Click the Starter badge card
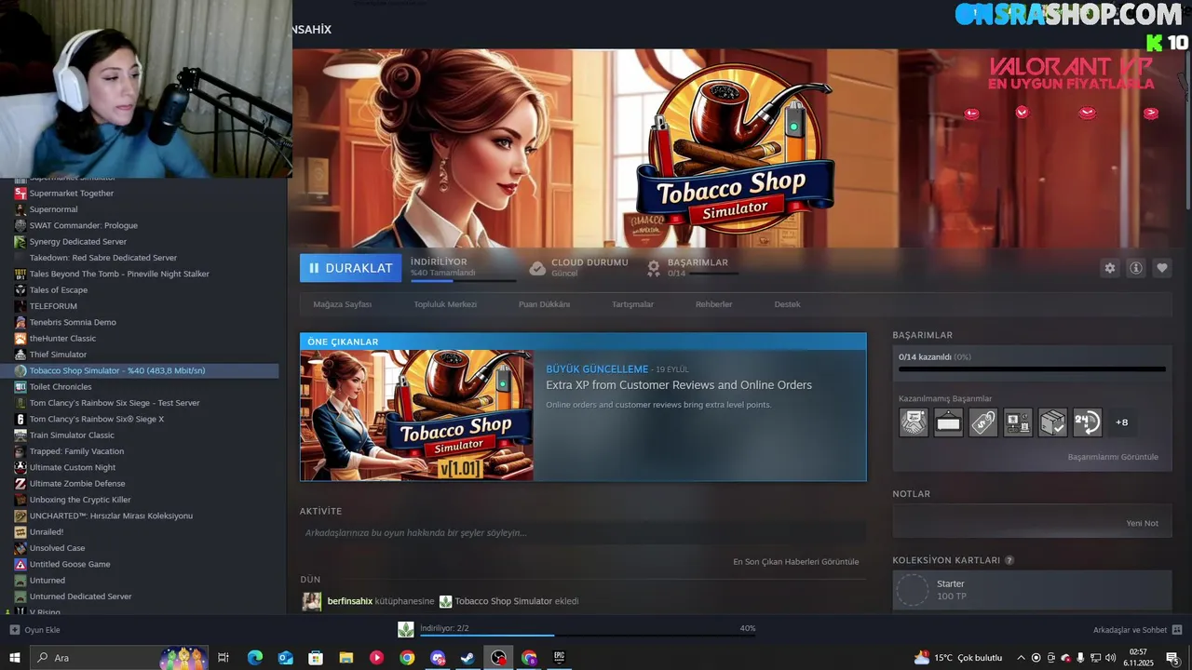1192x670 pixels. pos(1032,590)
